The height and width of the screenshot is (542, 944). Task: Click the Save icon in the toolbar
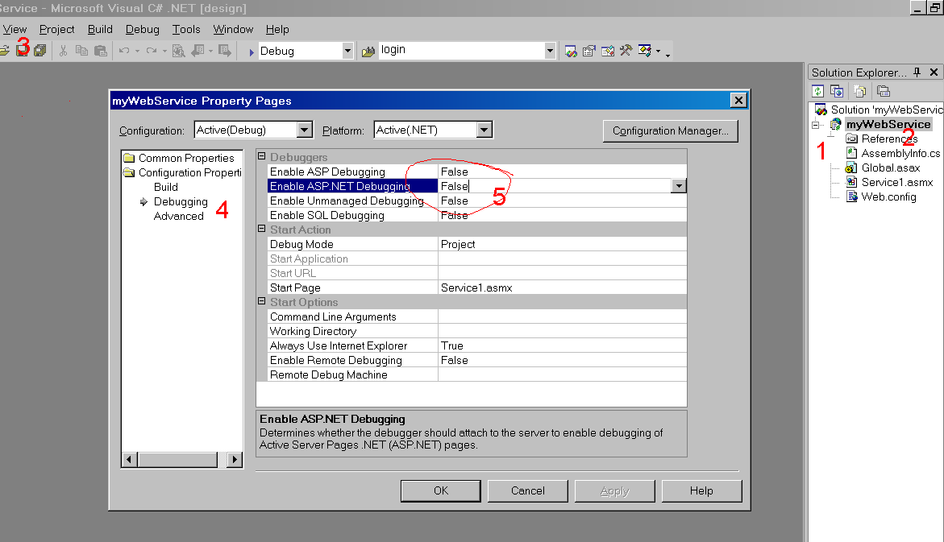[x=23, y=51]
